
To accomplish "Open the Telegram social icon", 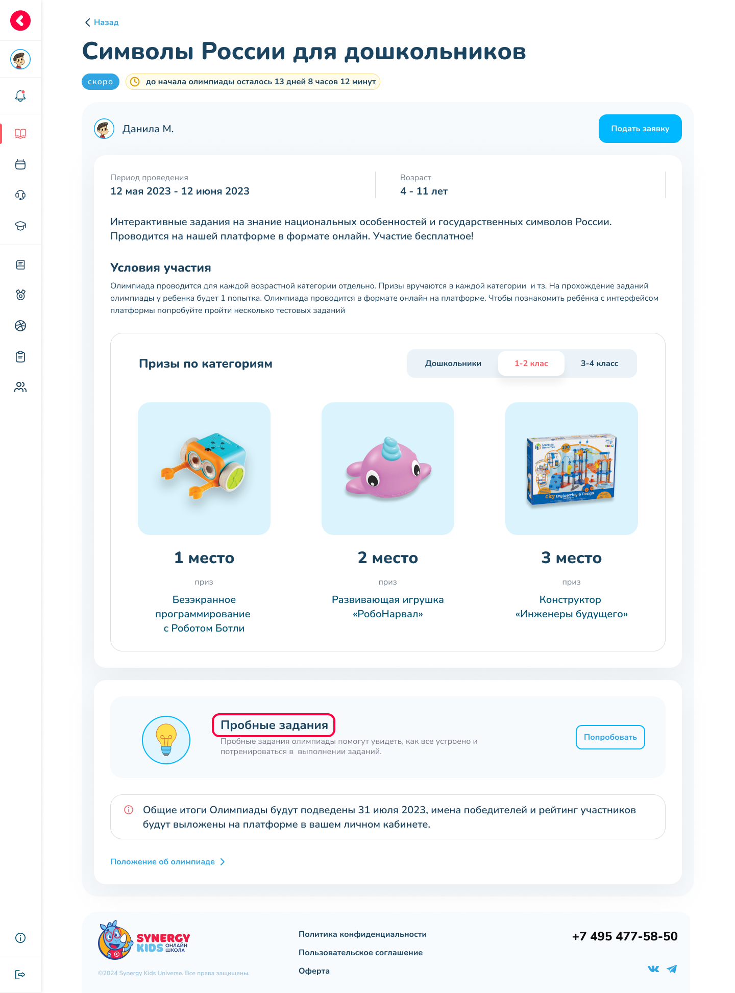I will click(672, 968).
